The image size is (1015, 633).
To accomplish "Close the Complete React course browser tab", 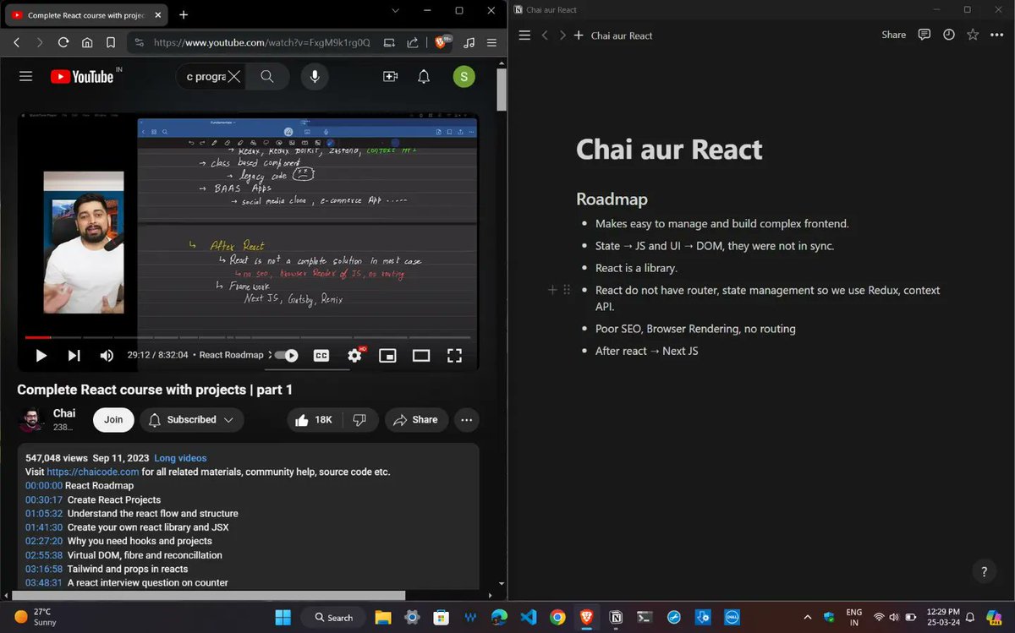I will (157, 14).
